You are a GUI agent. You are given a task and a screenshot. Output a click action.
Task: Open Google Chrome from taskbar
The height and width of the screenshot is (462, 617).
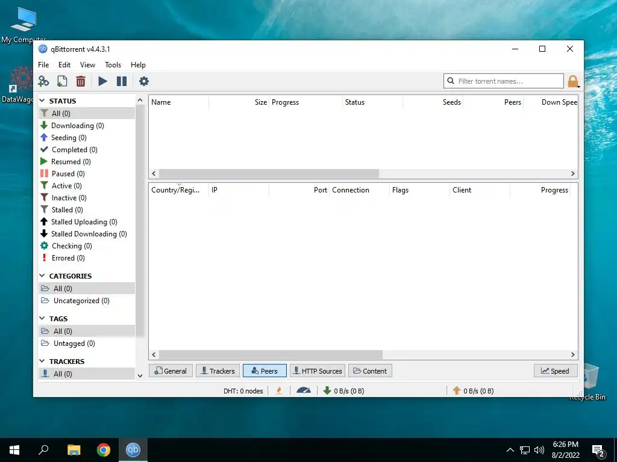pos(104,450)
